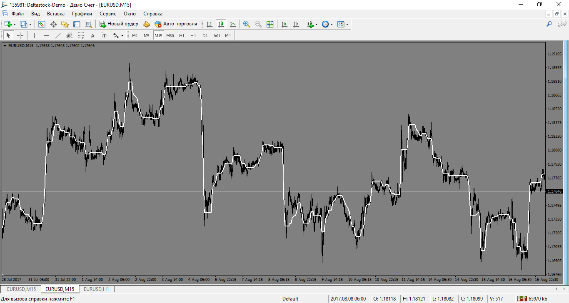Open the Справка menu

click(153, 14)
